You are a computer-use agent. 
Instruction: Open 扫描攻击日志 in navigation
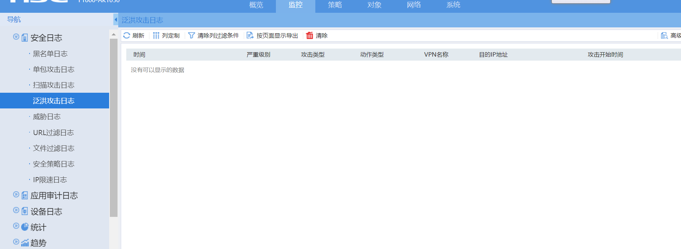53,85
